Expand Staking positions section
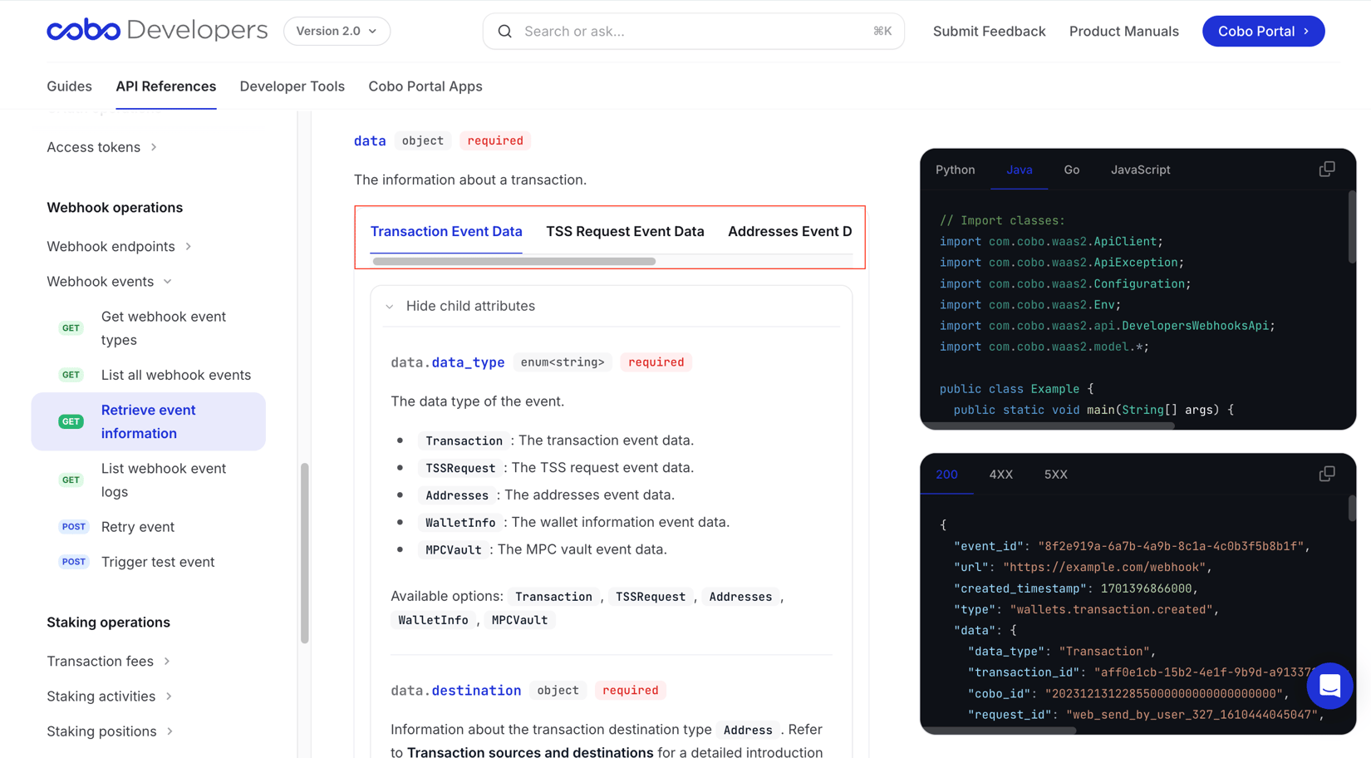The height and width of the screenshot is (758, 1371). [111, 731]
